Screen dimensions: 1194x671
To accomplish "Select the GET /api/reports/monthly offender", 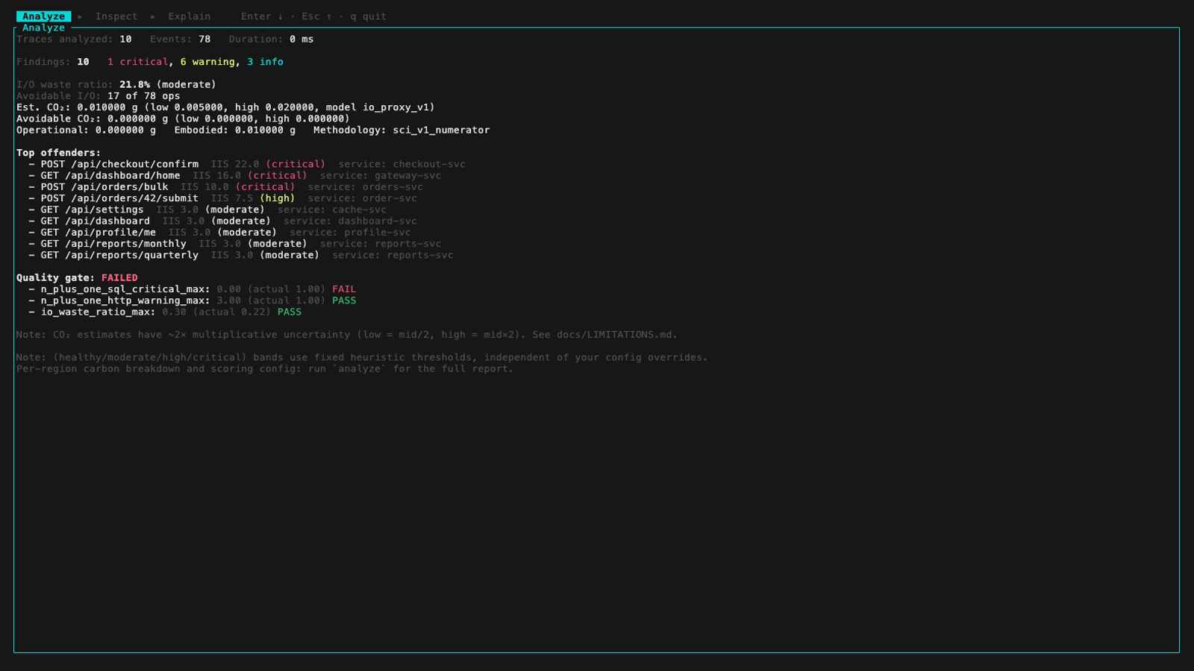I will pyautogui.click(x=235, y=244).
